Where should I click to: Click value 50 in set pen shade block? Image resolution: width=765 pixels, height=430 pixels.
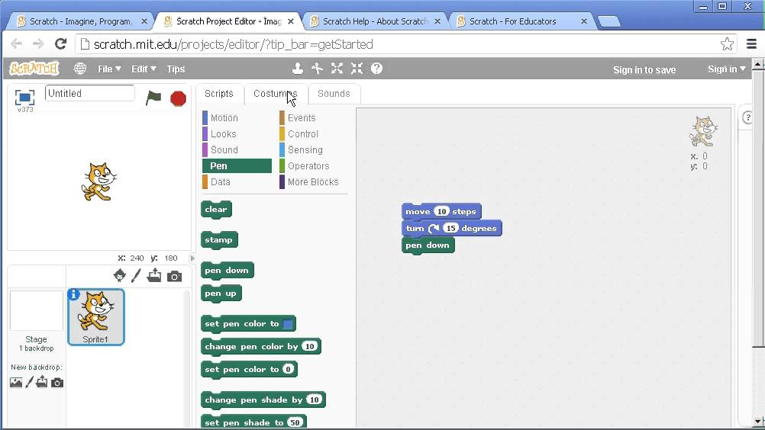295,422
